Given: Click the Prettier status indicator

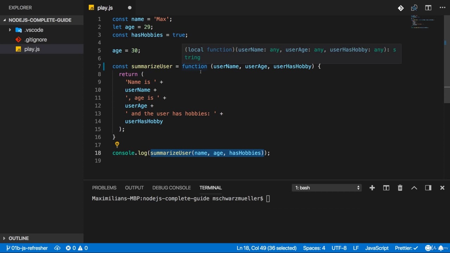Looking at the screenshot, I should pos(406,248).
